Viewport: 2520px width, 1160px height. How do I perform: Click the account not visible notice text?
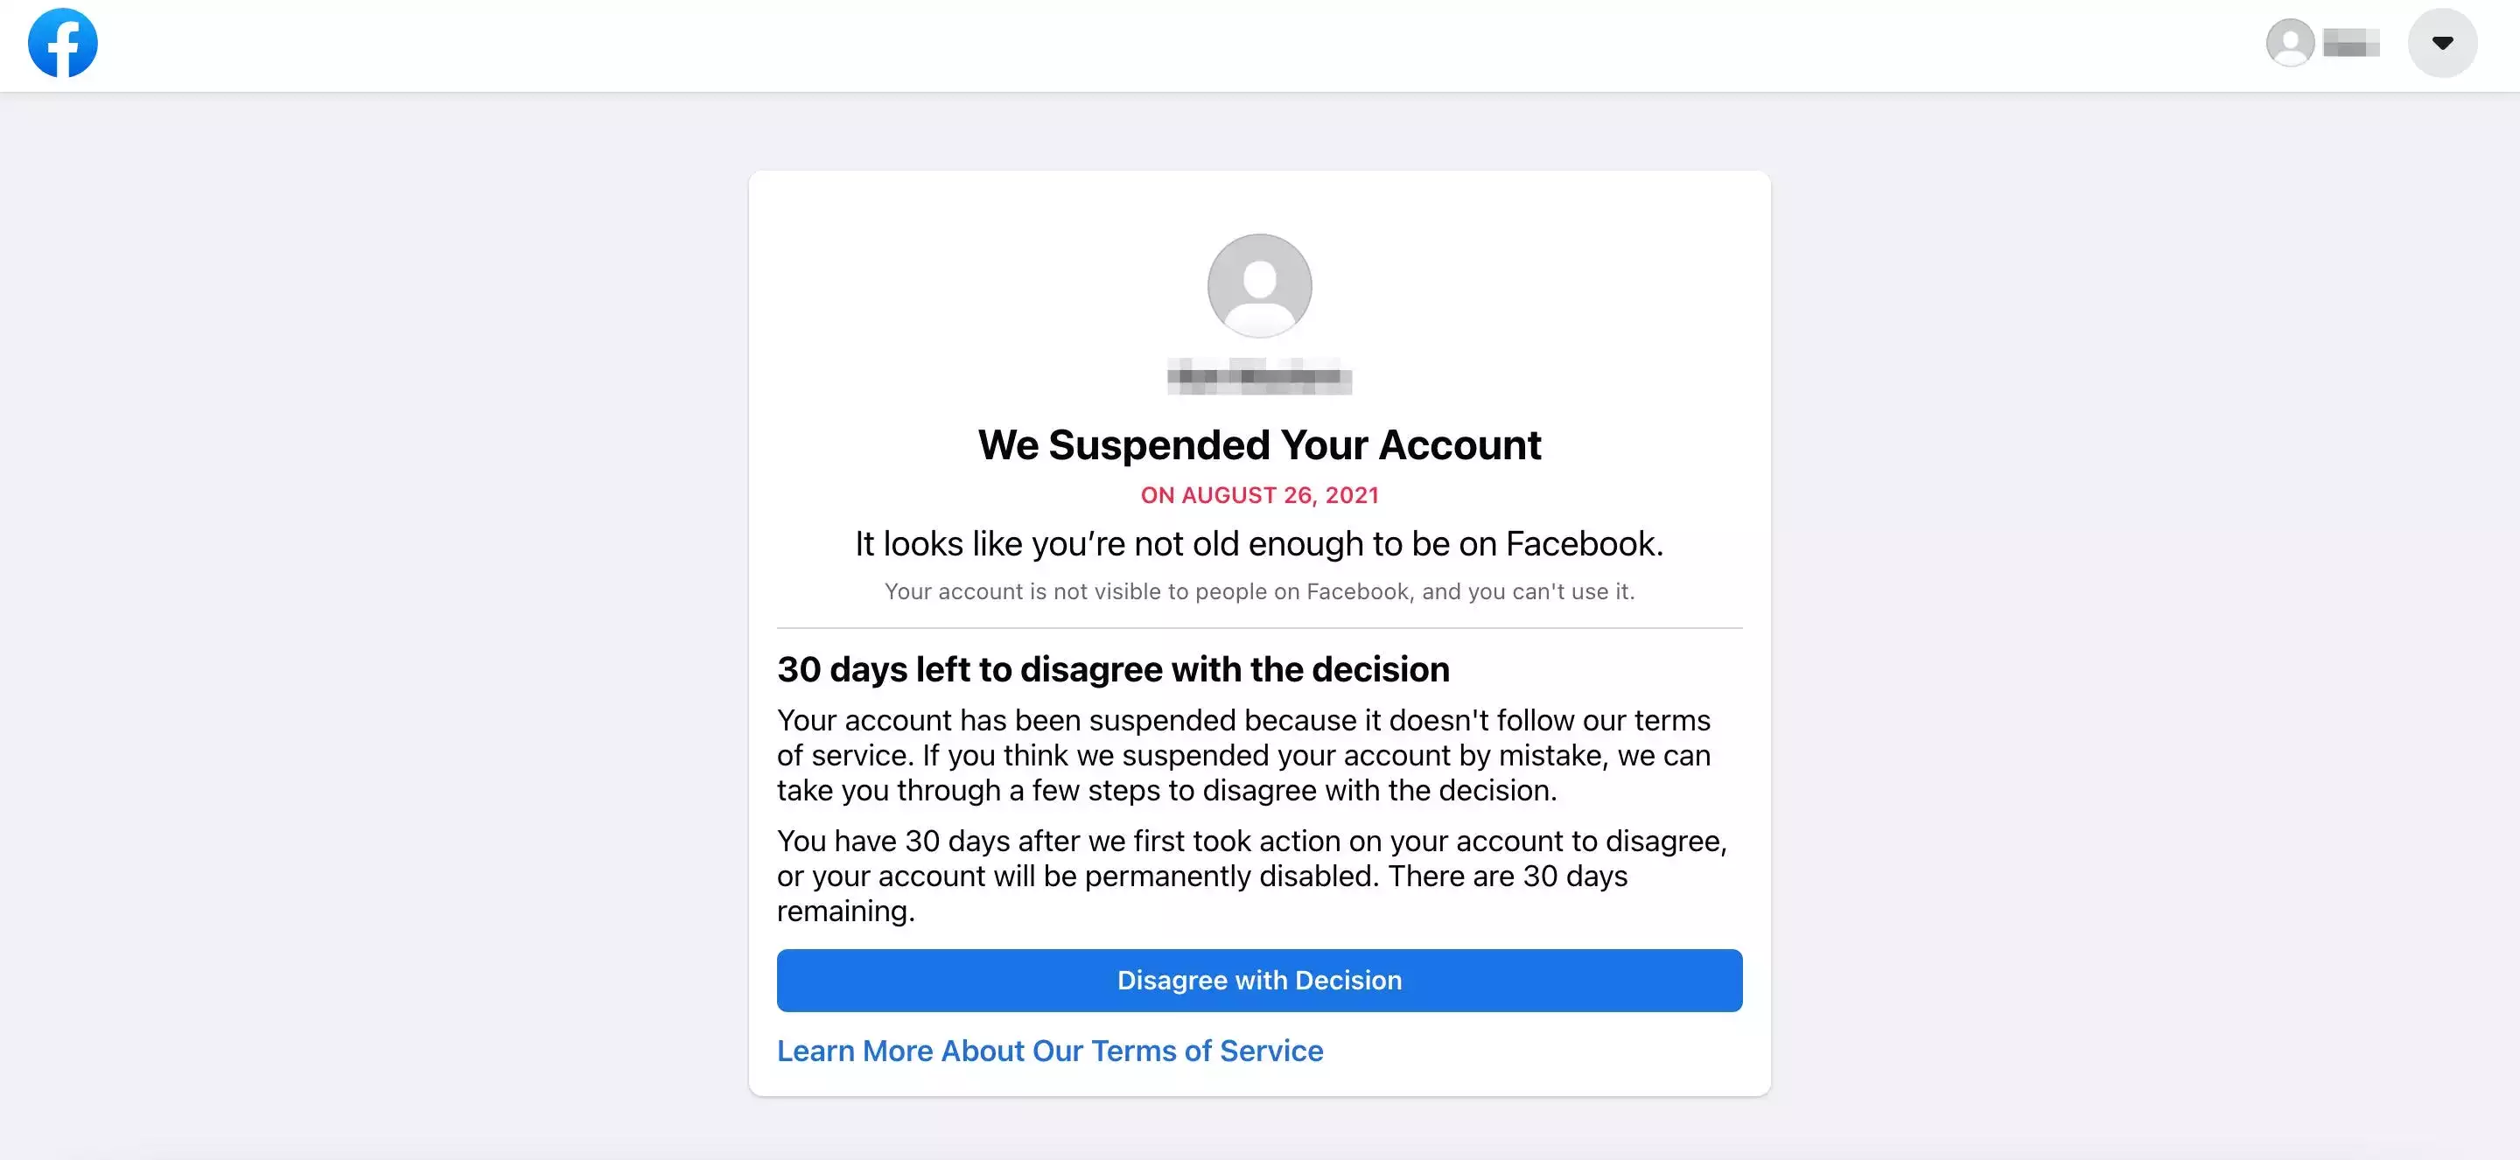coord(1259,591)
